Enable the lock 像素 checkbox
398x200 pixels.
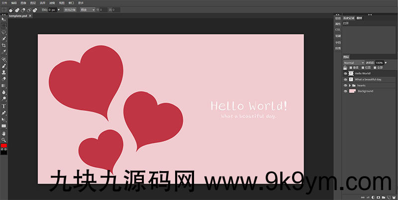(x=351, y=68)
